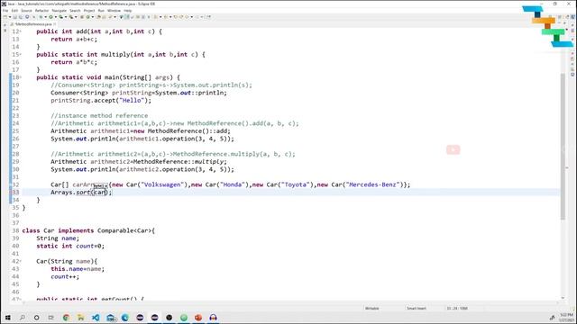577x324 pixels.
Task: Open the Coverage dropdown arrow
Action: [x=66, y=17]
